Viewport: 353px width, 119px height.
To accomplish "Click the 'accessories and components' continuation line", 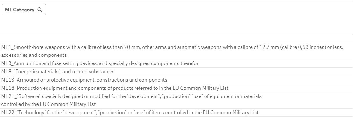I will [x=34, y=55].
